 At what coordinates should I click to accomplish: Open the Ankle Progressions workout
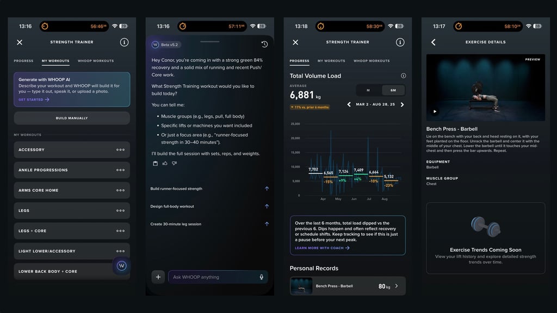pyautogui.click(x=72, y=170)
